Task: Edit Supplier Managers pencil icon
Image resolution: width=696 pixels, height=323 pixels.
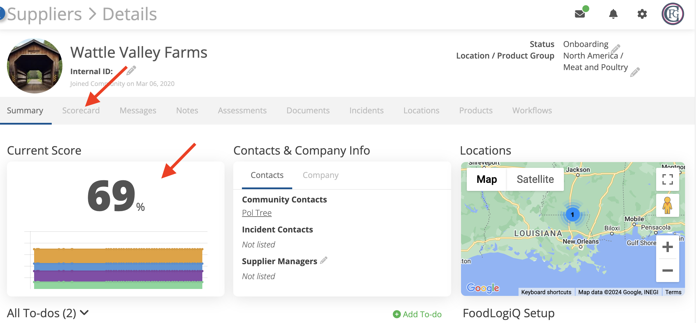Action: (x=324, y=260)
